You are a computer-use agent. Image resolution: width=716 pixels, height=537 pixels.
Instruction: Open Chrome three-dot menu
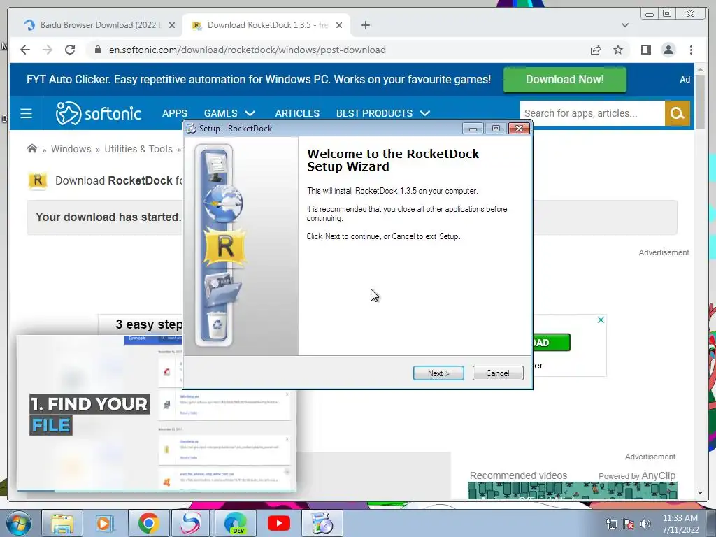point(691,50)
